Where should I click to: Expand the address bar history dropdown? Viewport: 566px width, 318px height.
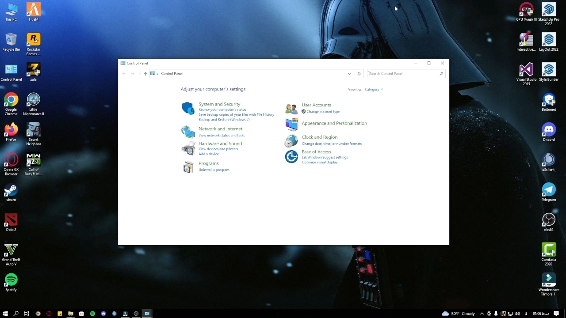point(349,74)
